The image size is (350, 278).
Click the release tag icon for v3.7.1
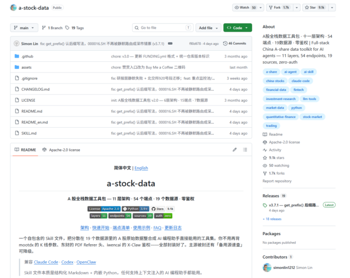265,205
